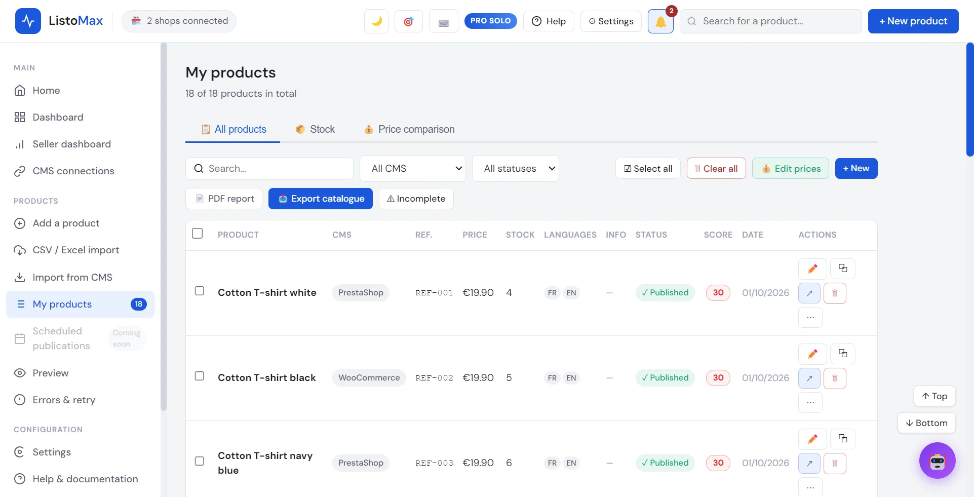
Task: Click the target icon in the header
Action: pos(409,21)
